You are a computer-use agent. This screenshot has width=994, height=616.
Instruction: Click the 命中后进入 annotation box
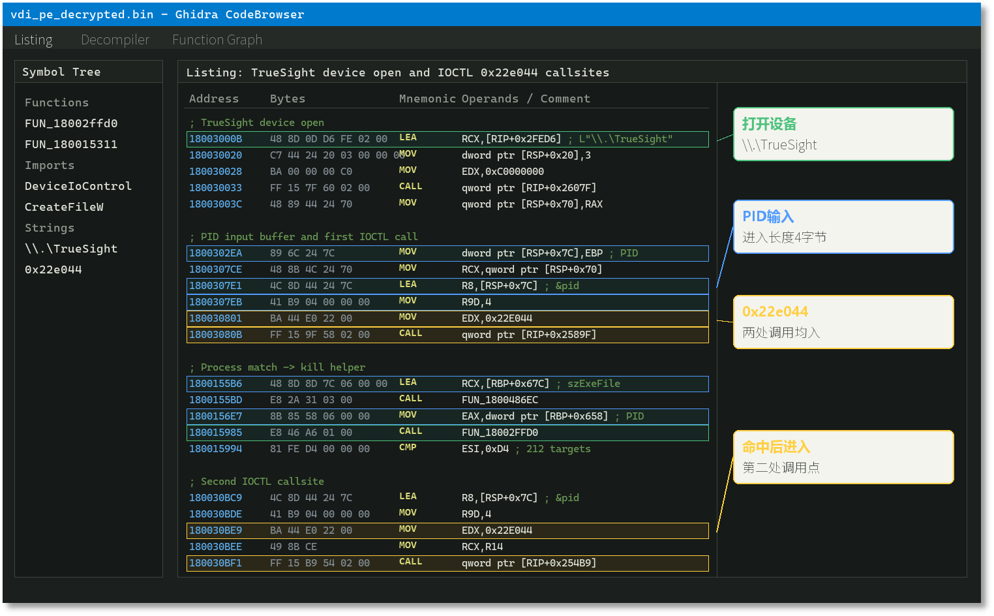tap(843, 457)
